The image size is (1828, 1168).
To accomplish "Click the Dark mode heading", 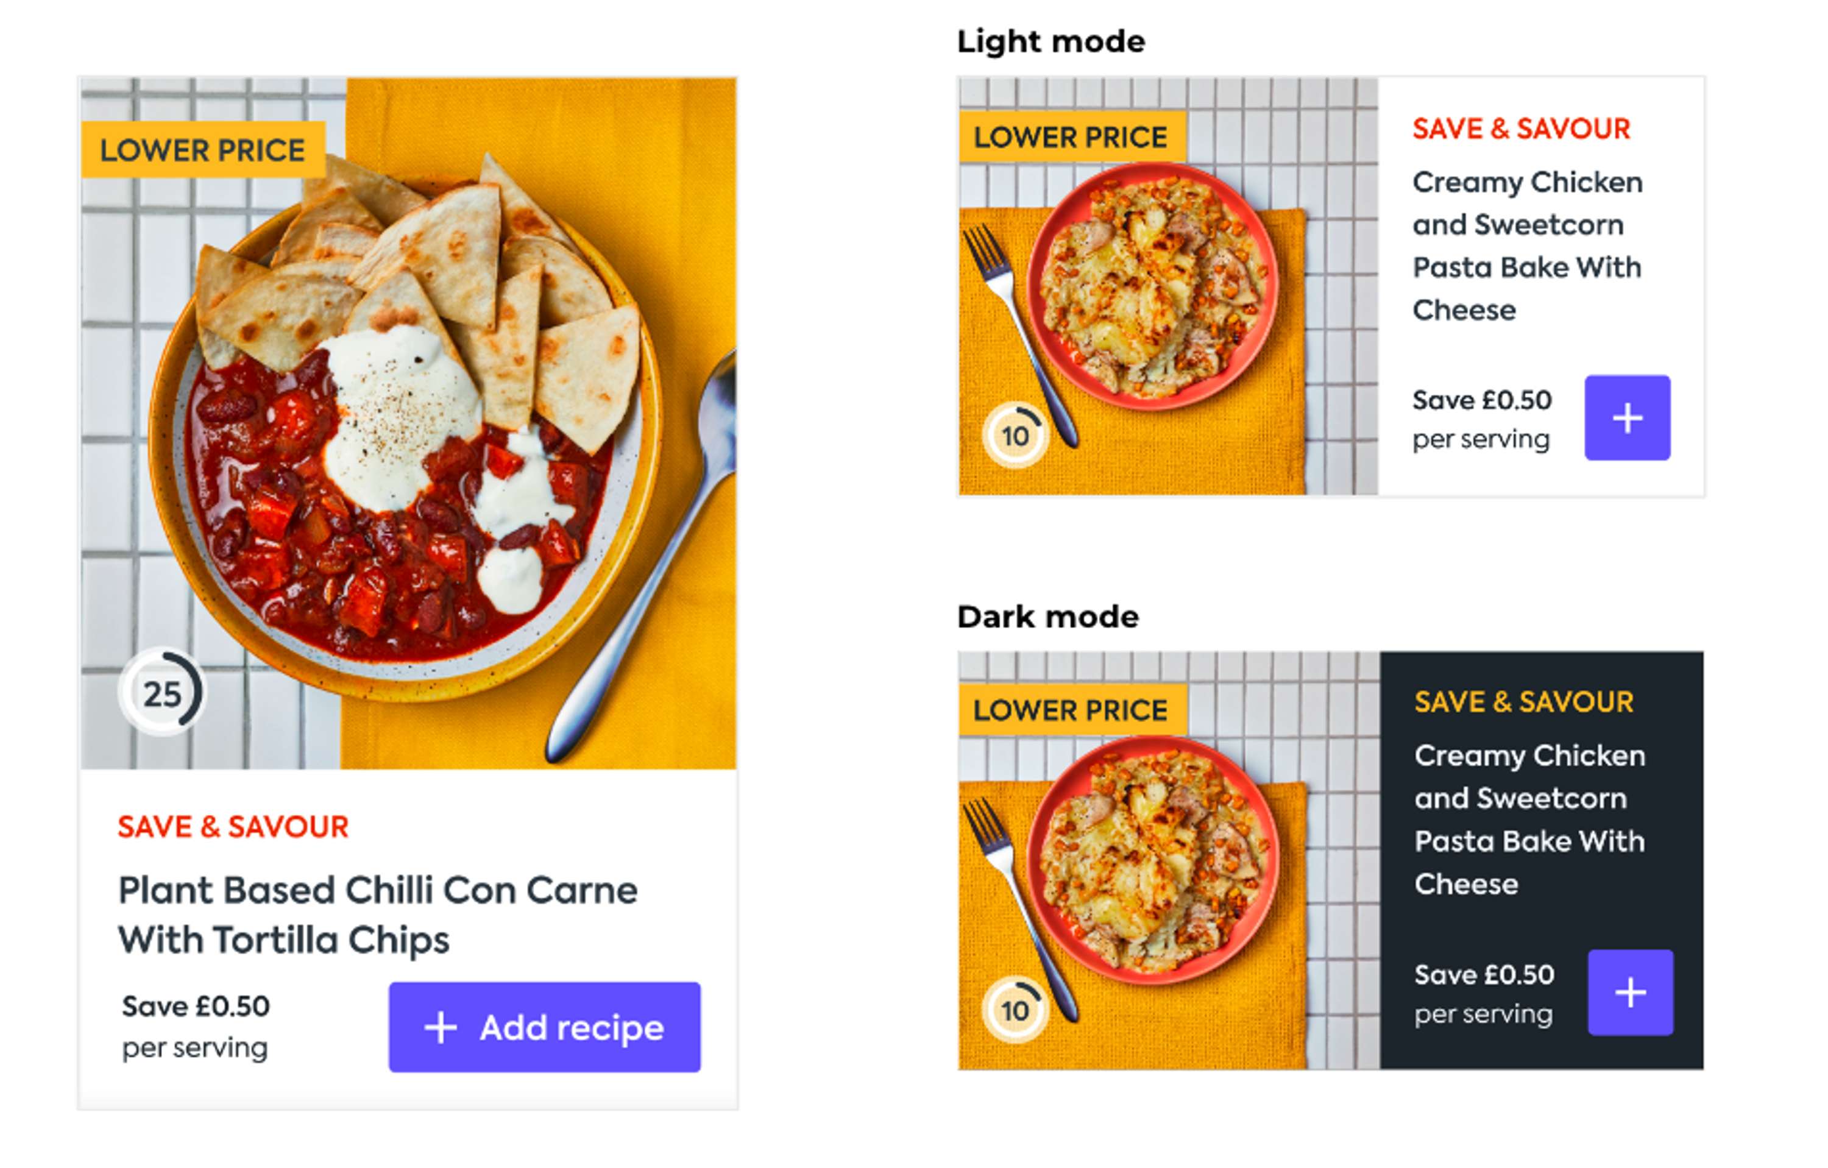I will pyautogui.click(x=1047, y=616).
